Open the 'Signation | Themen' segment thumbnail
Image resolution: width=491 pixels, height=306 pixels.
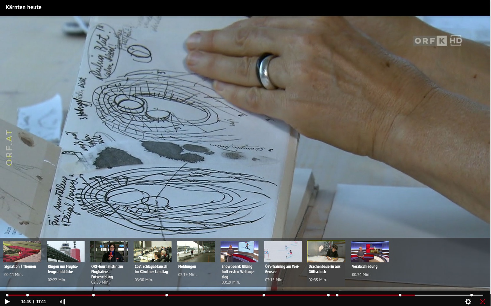click(22, 251)
